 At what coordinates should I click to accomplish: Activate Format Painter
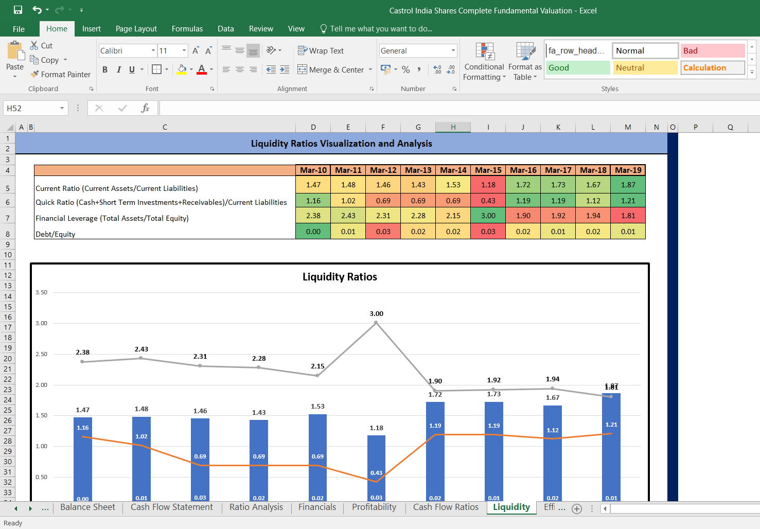[x=60, y=74]
